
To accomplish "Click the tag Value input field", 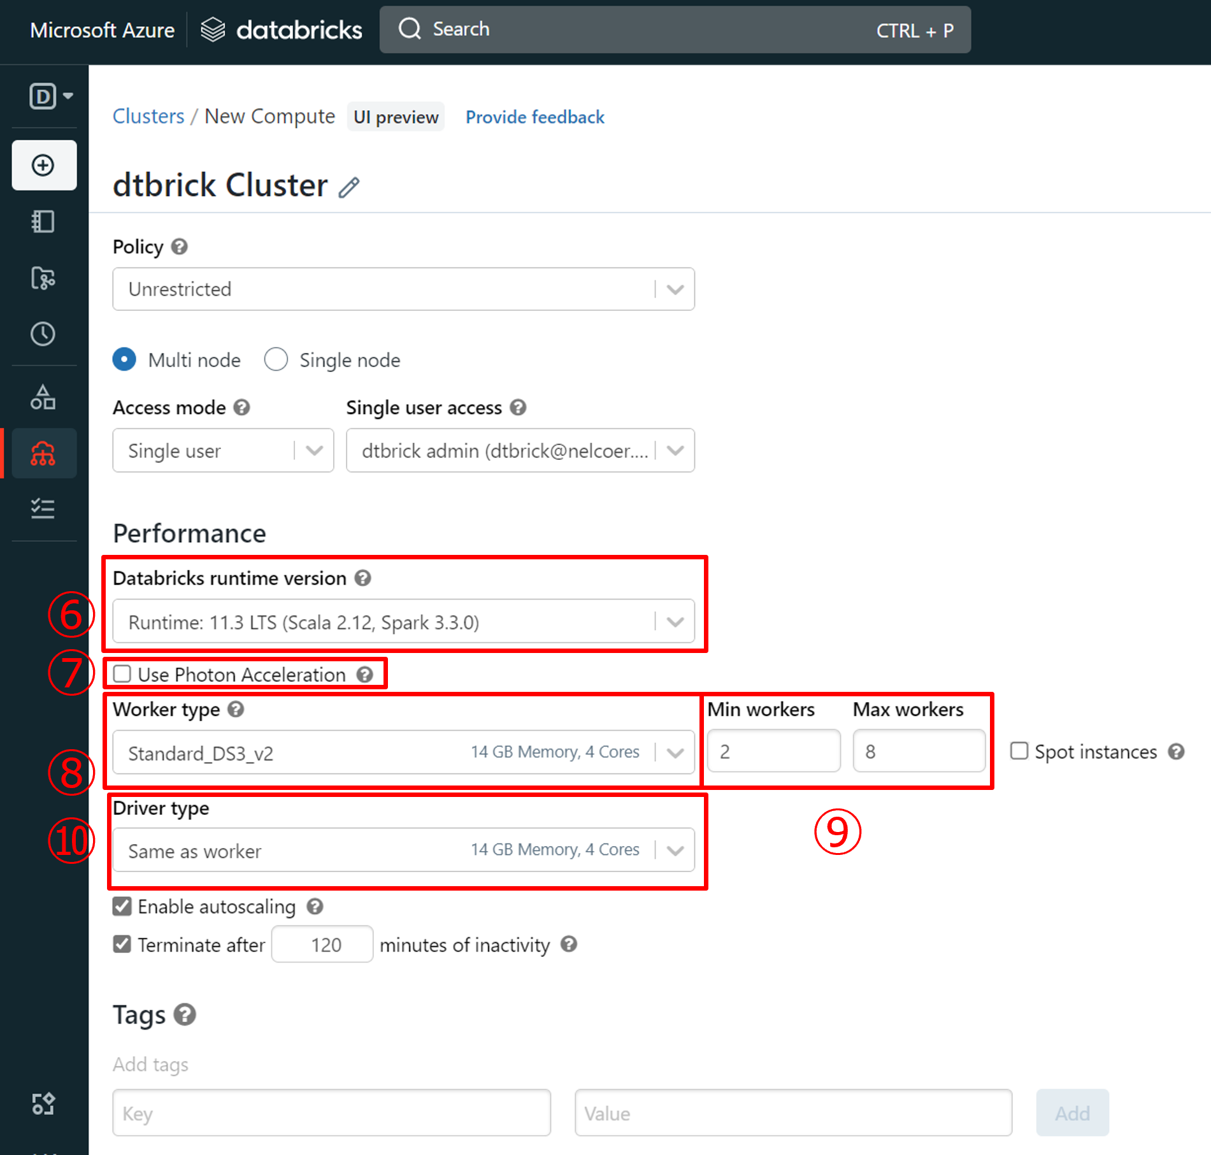I will pyautogui.click(x=793, y=1113).
